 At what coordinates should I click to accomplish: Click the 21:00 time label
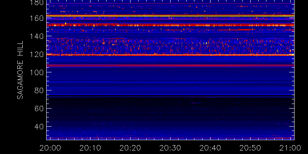[291, 148]
